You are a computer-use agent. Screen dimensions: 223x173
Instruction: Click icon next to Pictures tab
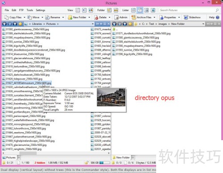19,157
